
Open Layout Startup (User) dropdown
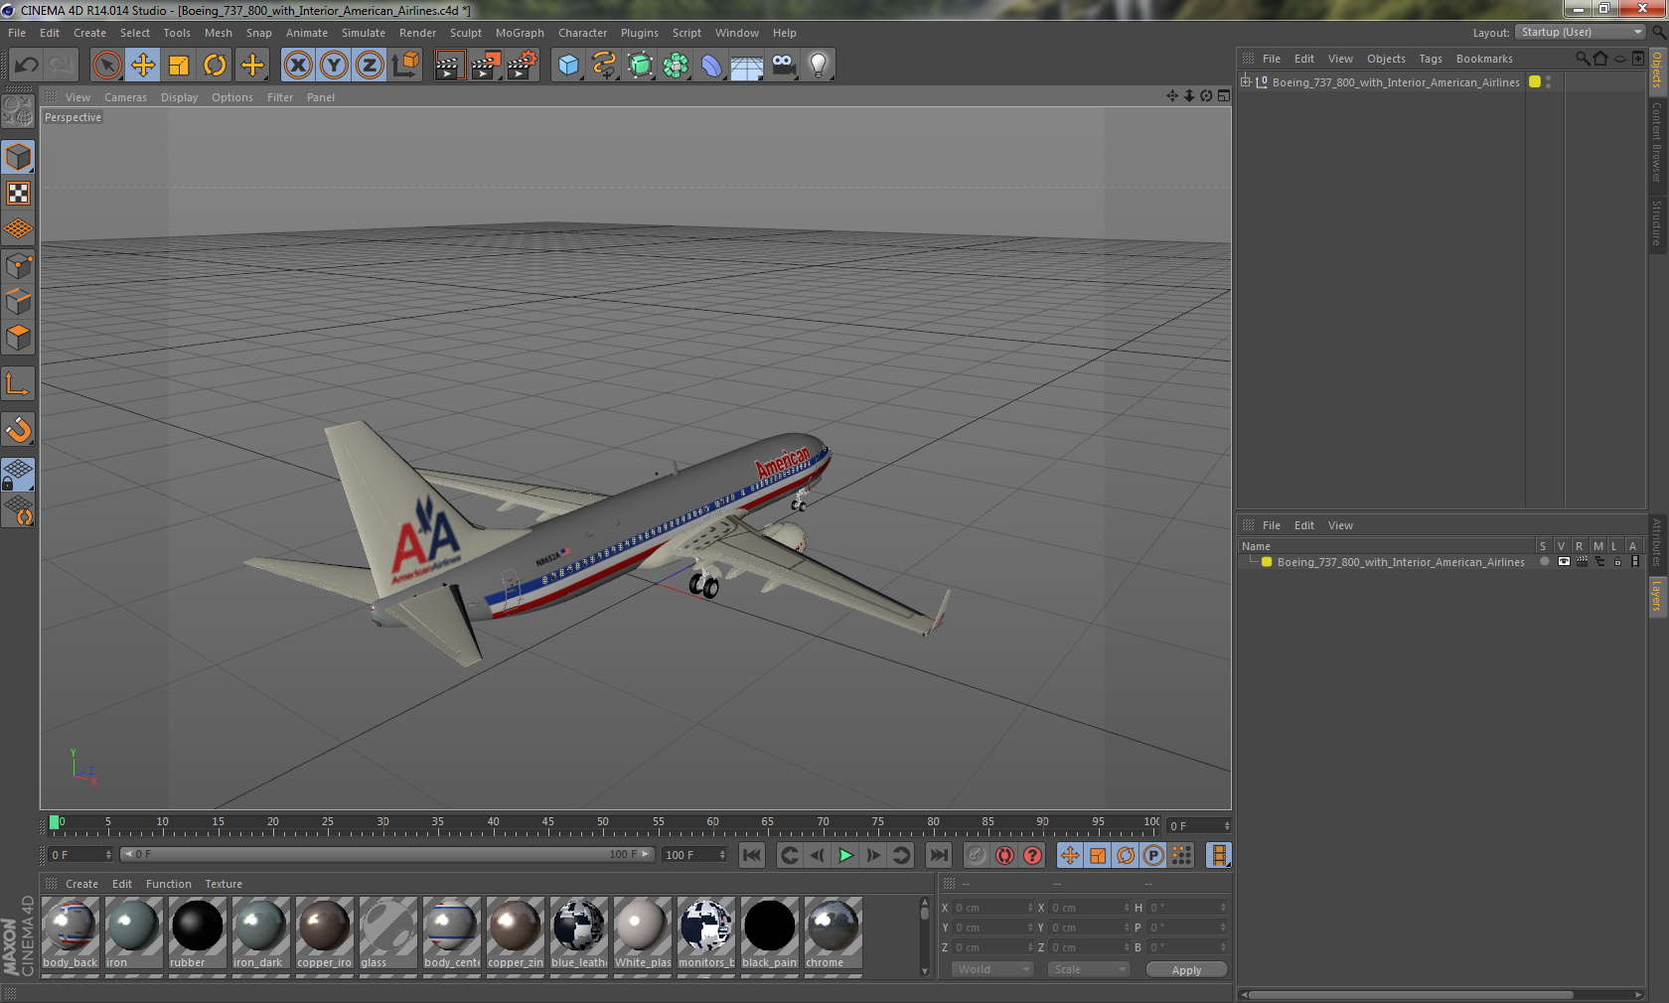click(1582, 32)
